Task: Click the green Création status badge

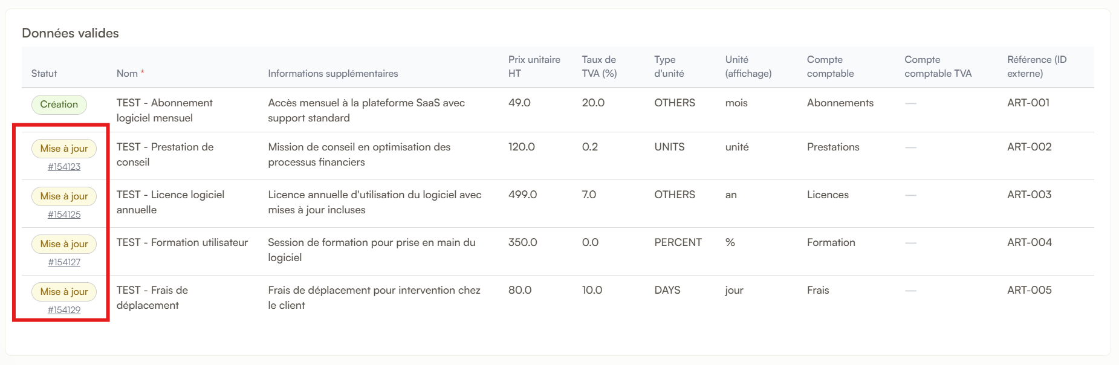Action: click(x=59, y=105)
